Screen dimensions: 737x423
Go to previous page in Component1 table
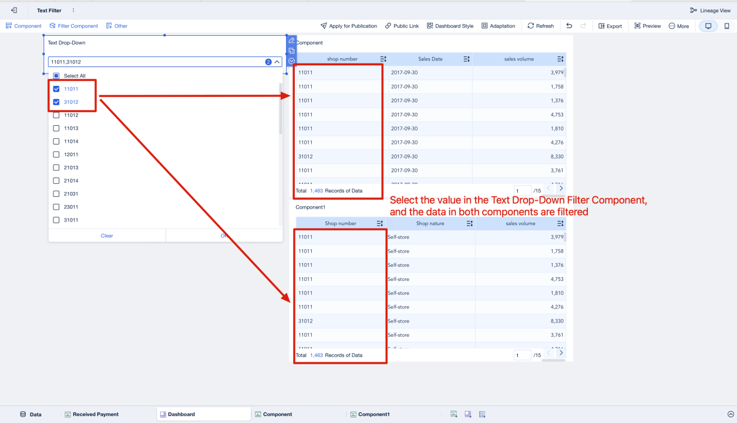pos(548,353)
